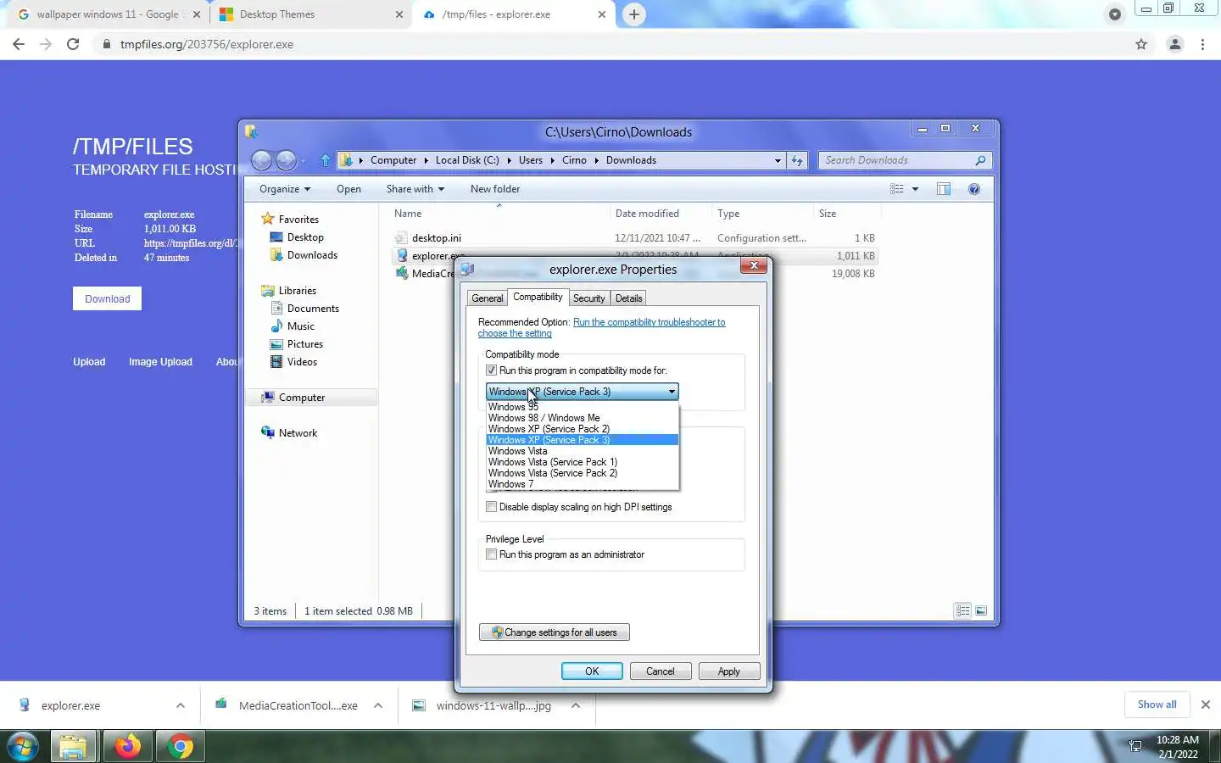The width and height of the screenshot is (1221, 763).
Task: Switch to the Details tab
Action: 628,298
